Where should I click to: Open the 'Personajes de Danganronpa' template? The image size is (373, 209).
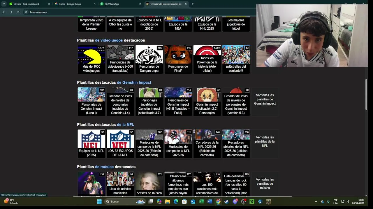tap(149, 59)
